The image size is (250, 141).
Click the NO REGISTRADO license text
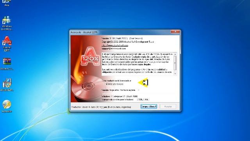[114, 84]
